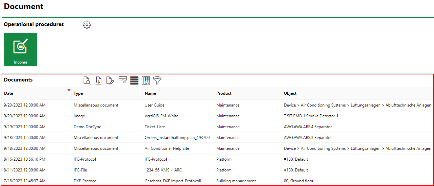Select the Ticket-Liste document name
This screenshot has width=434, height=186.
click(155, 127)
